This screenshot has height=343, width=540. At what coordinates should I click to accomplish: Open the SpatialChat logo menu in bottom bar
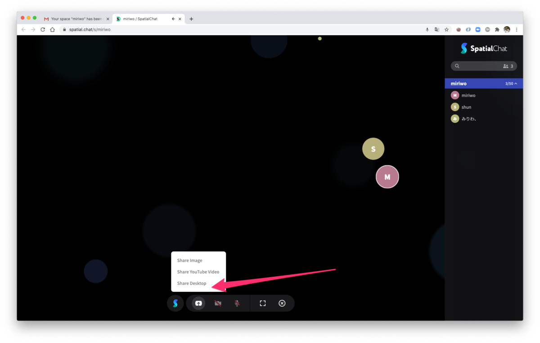175,303
